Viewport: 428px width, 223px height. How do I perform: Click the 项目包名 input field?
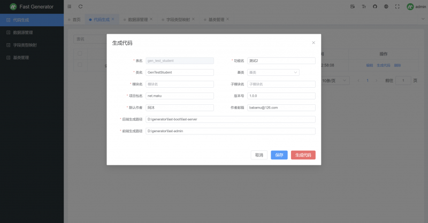[x=180, y=96]
